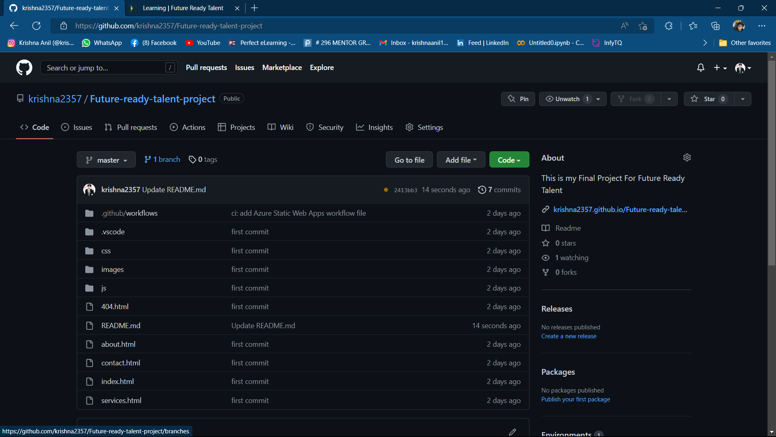This screenshot has width=776, height=437.
Task: Pin the repository
Action: pos(518,98)
